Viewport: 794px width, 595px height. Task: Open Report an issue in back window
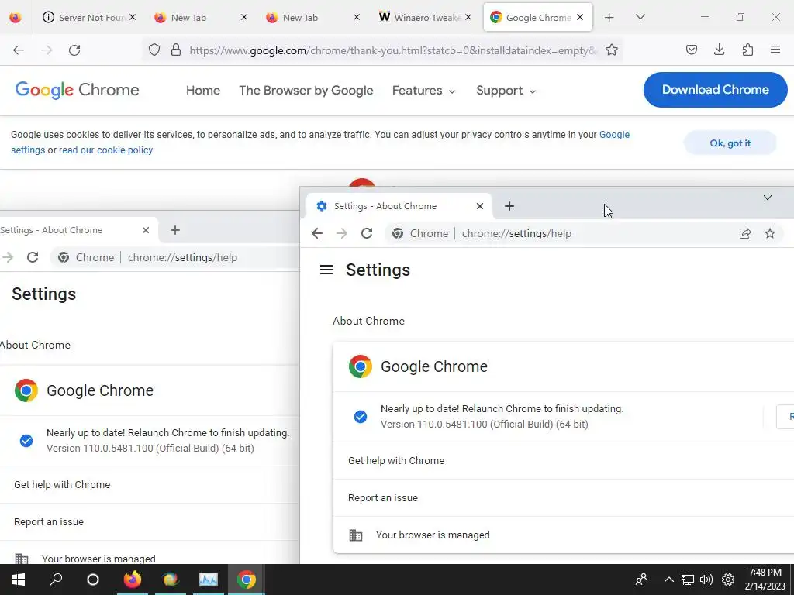point(150,522)
